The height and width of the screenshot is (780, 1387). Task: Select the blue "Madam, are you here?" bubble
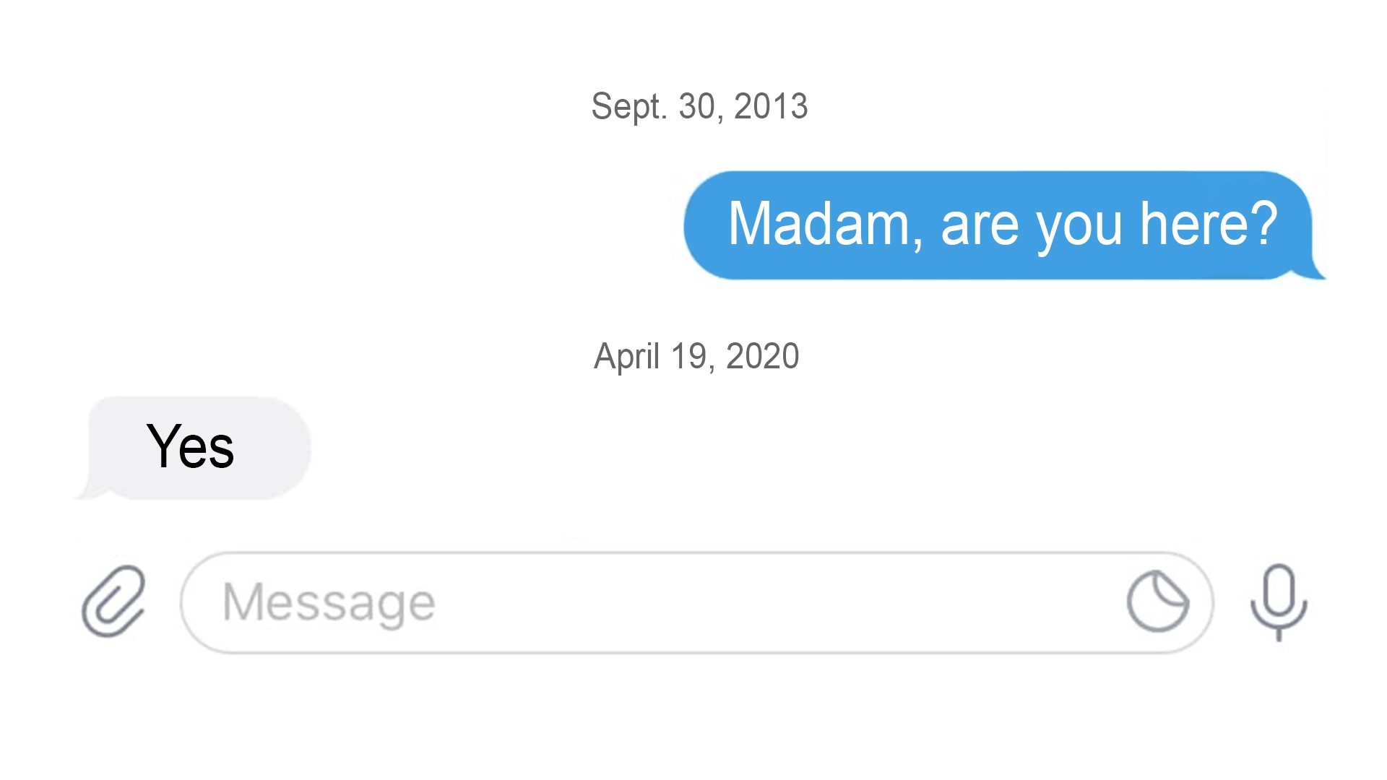click(x=1004, y=225)
